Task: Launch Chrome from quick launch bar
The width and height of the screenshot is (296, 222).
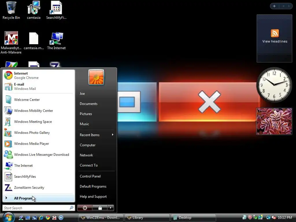Action: pyautogui.click(x=48, y=218)
